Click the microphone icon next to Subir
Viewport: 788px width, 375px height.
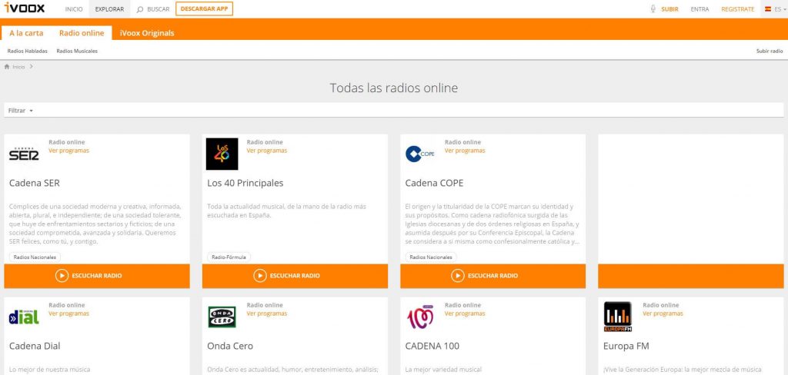pyautogui.click(x=653, y=9)
